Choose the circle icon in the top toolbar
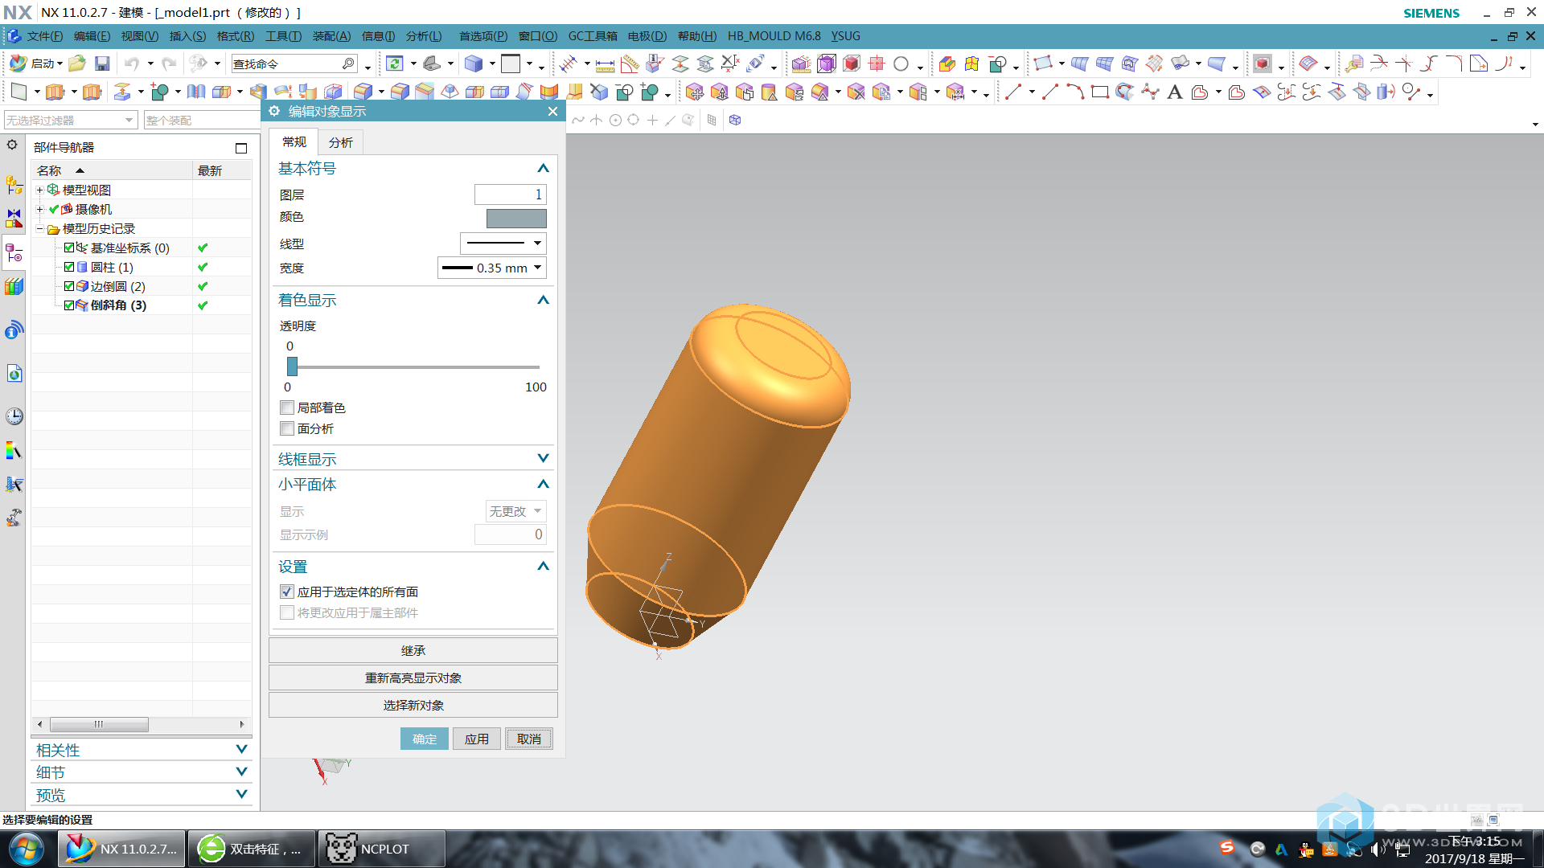The height and width of the screenshot is (868, 1544). click(901, 64)
